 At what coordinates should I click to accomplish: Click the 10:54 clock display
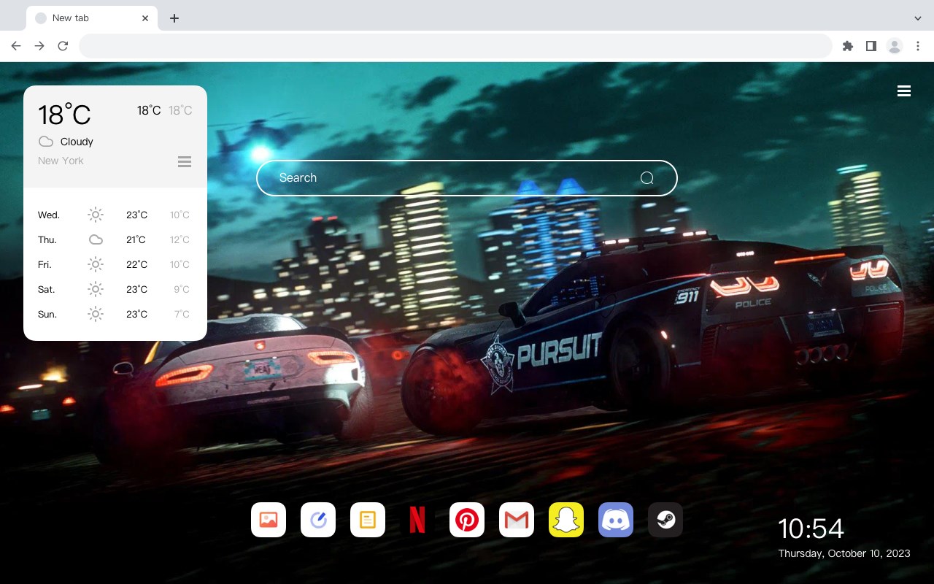click(x=811, y=529)
